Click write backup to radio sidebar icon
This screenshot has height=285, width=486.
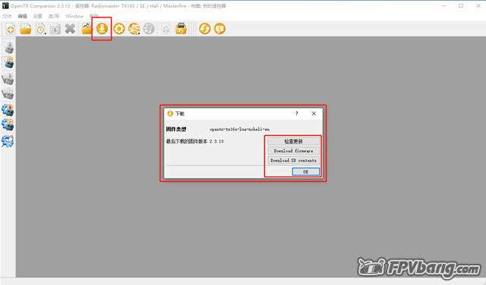click(8, 79)
